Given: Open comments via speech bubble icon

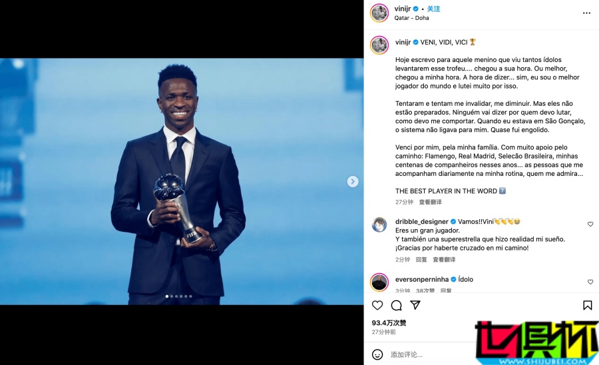Looking at the screenshot, I should pos(396,305).
